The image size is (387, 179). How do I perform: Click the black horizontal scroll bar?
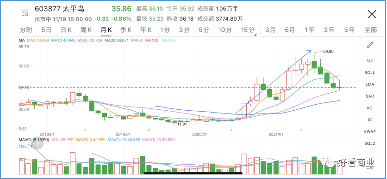click(193, 173)
